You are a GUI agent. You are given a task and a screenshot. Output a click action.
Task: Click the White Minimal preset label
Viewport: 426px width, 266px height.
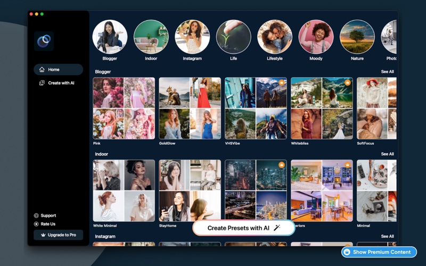coord(105,226)
